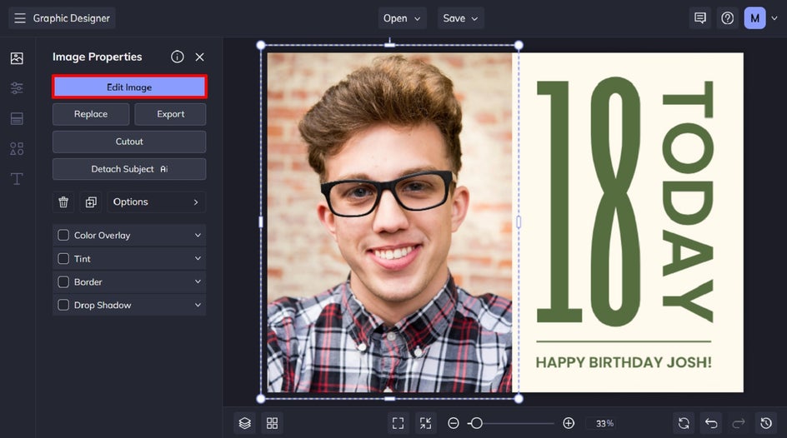
Task: Enable the Tint checkbox
Action: pos(63,259)
